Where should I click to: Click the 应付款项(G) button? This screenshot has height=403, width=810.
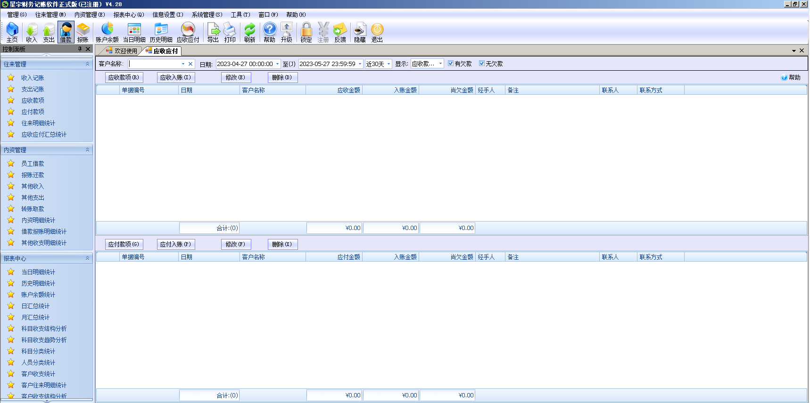(x=124, y=244)
